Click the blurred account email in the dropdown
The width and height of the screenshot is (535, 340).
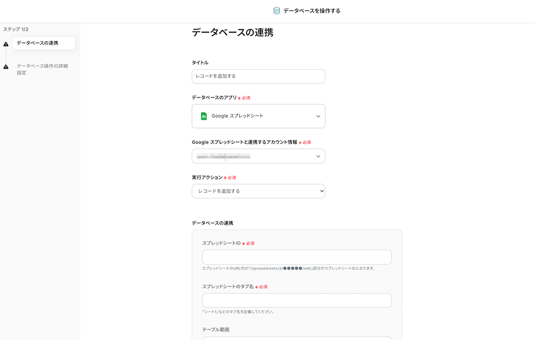224,156
